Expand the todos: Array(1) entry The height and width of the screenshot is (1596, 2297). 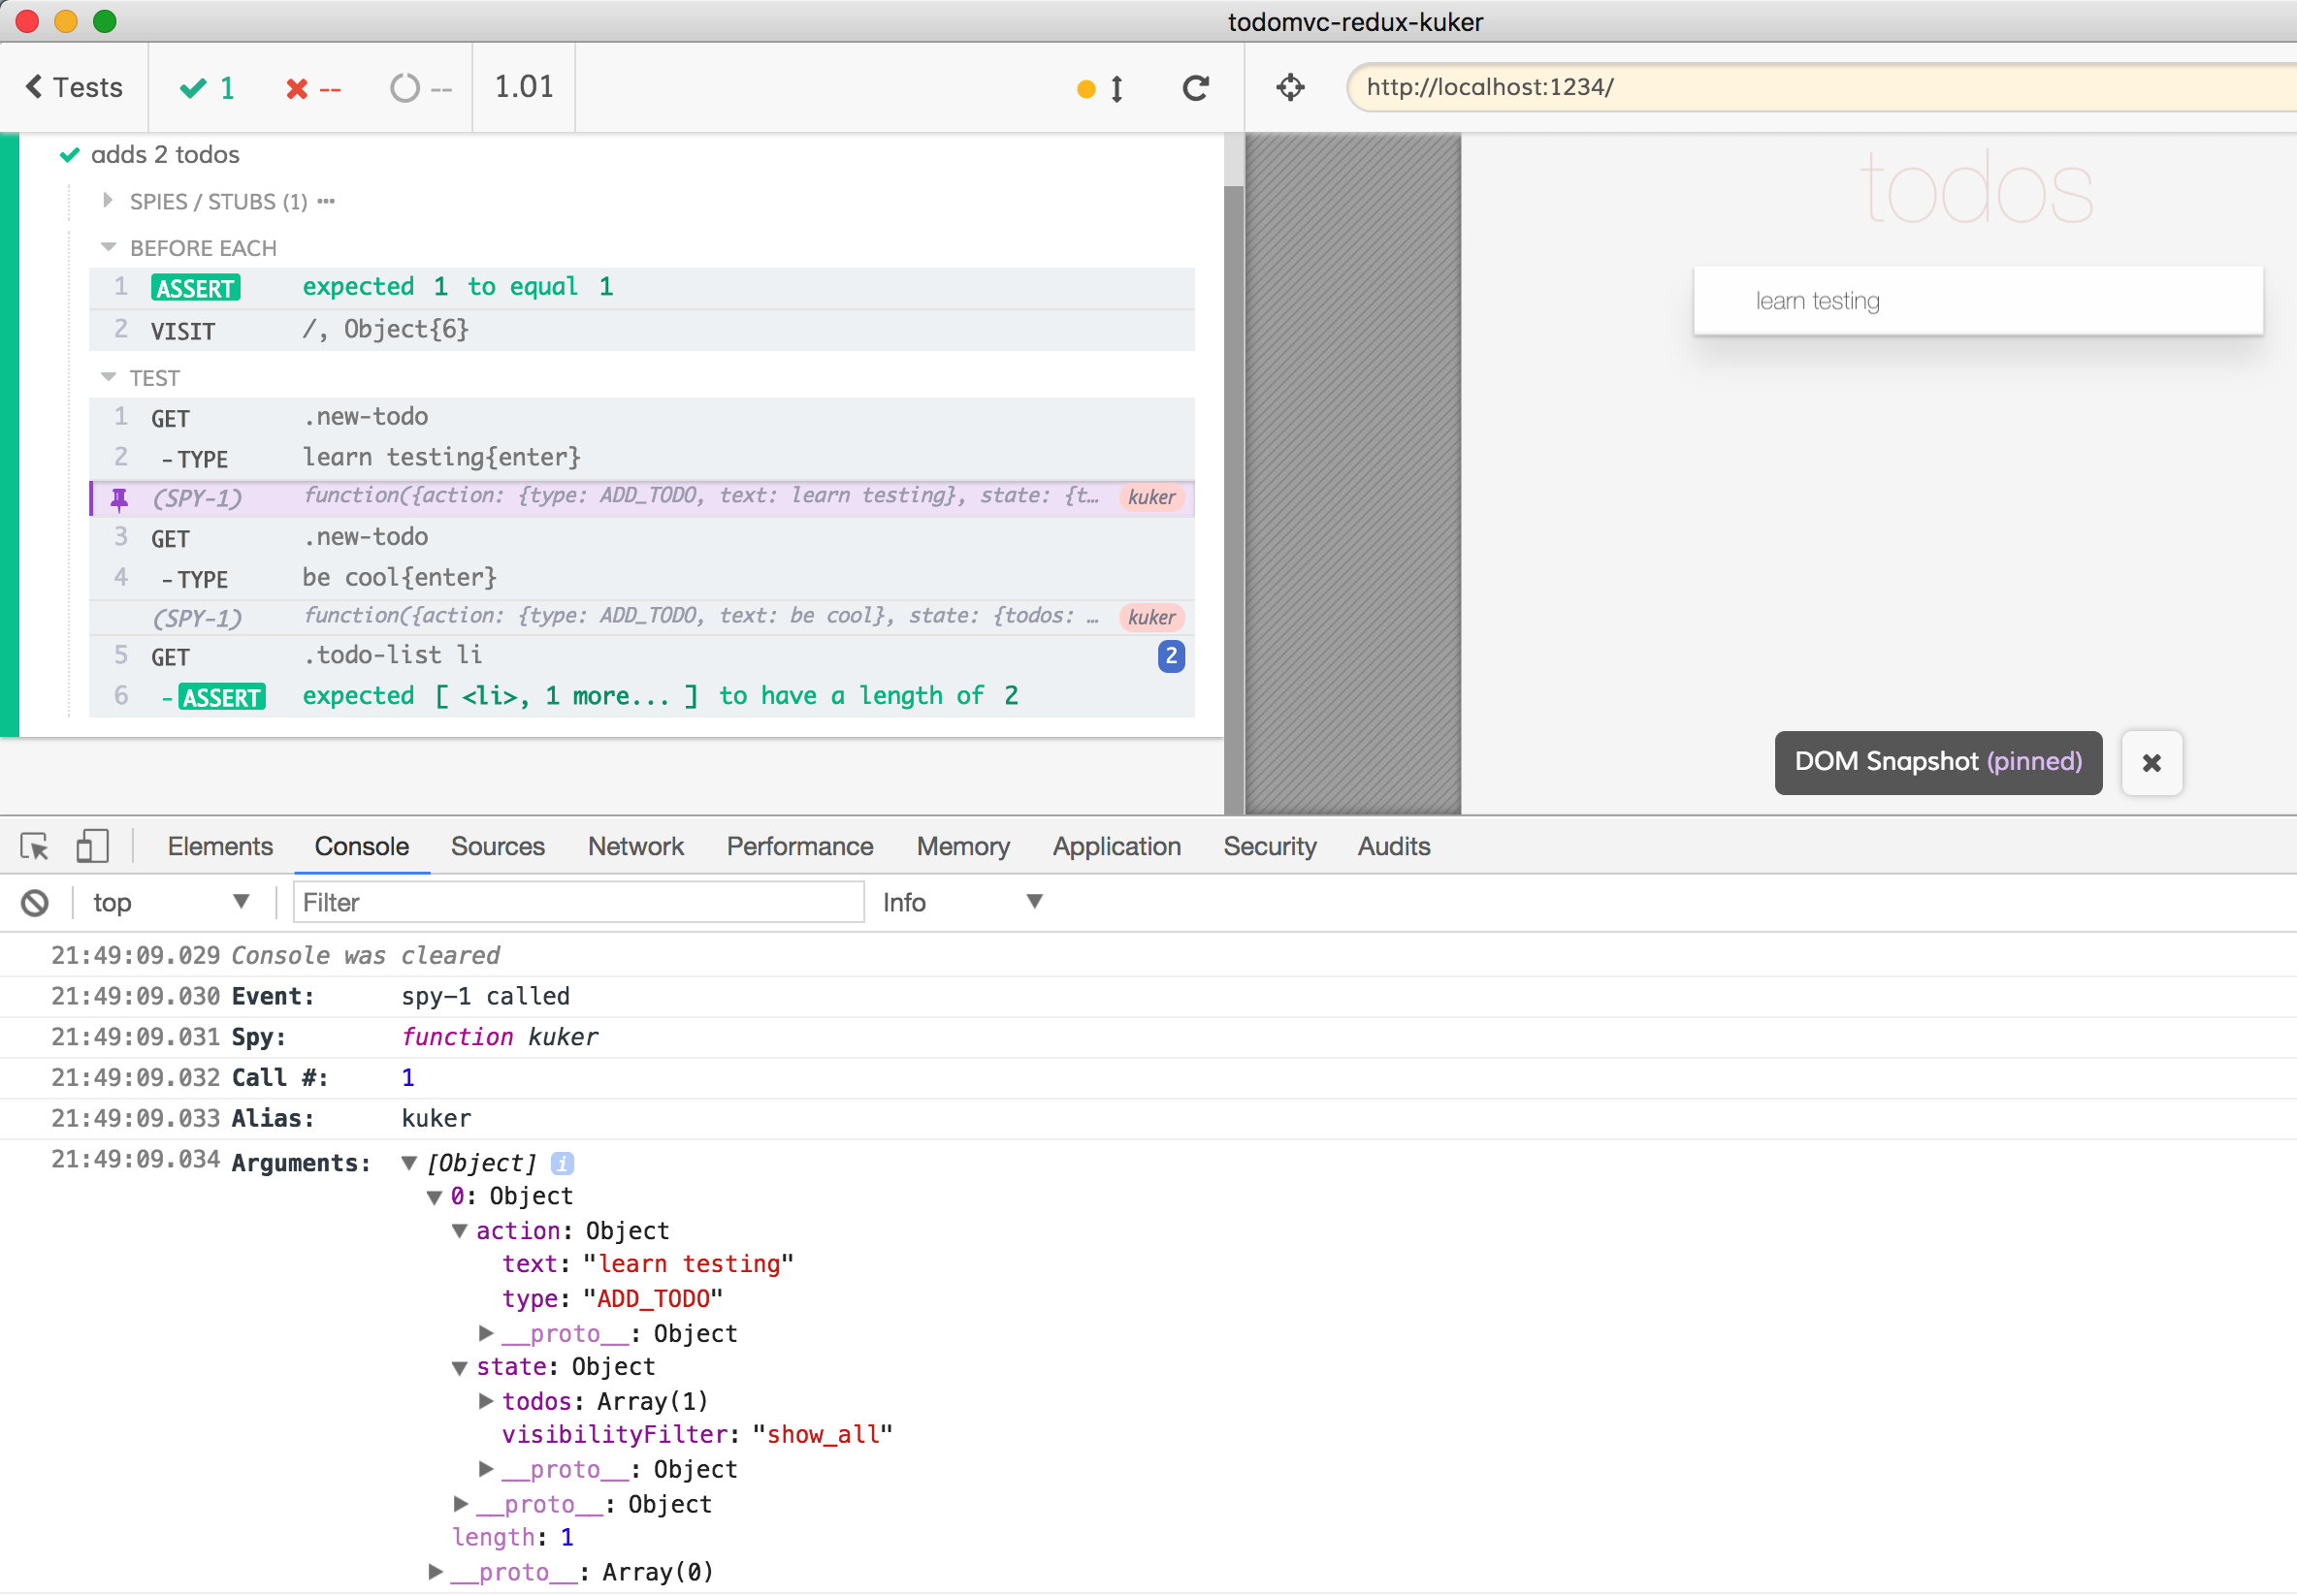tap(486, 1401)
